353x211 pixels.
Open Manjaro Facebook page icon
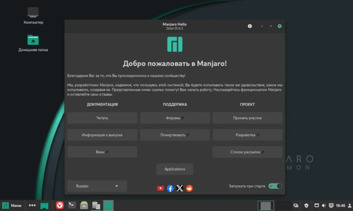[170, 188]
